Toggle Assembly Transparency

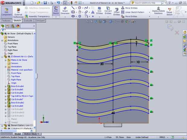pos(37,16)
